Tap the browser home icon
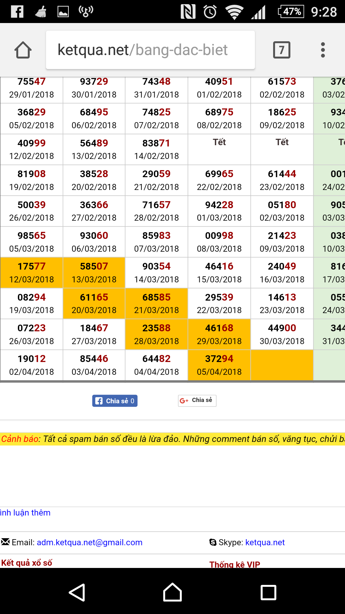The image size is (345, 614). pos(23,50)
